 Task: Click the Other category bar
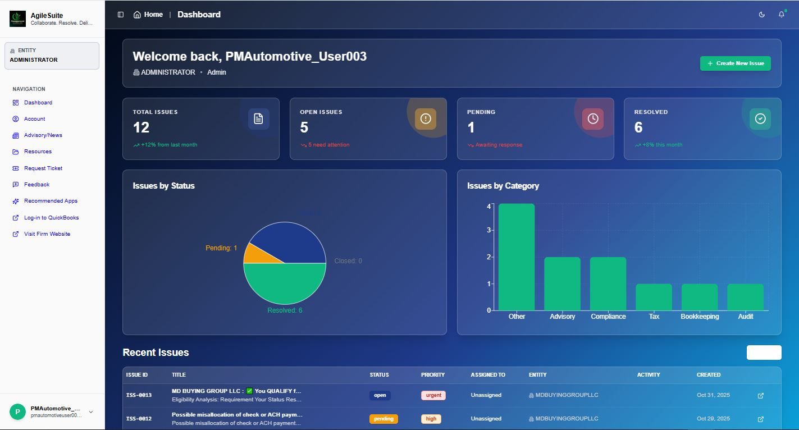pyautogui.click(x=517, y=257)
